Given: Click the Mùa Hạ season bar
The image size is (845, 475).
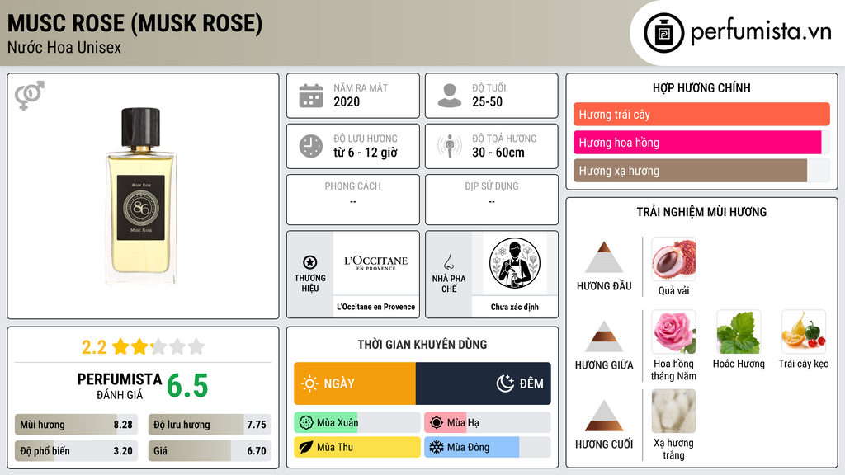Looking at the screenshot, I should click(x=488, y=423).
